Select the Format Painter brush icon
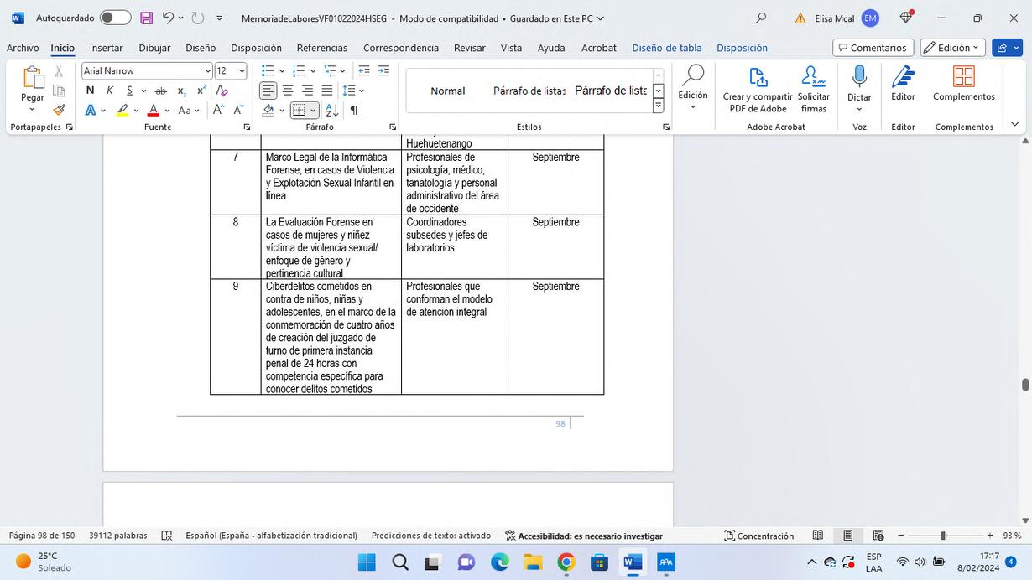This screenshot has height=580, width=1032. [60, 110]
